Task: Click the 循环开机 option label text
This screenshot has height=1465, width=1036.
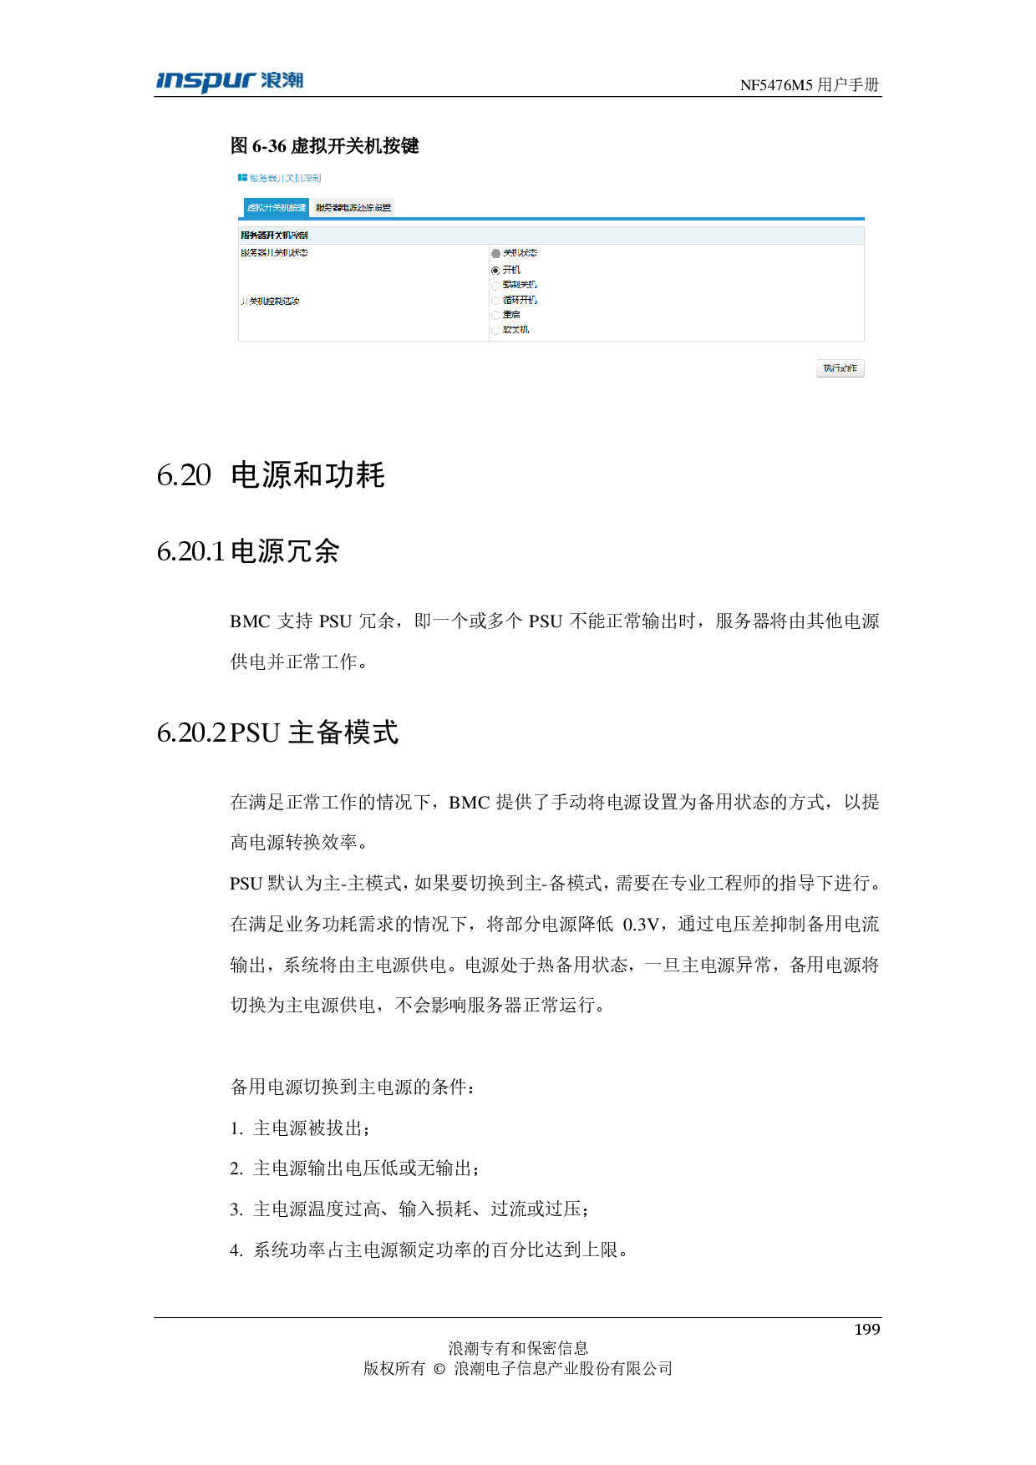Action: [520, 300]
